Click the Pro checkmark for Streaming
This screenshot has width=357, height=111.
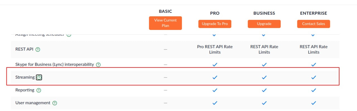pos(215,78)
